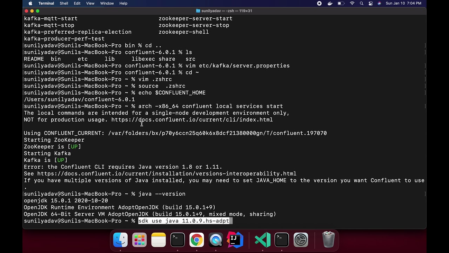Click 'OpenJDK 64-Bit Server VM' line
Image resolution: width=449 pixels, height=253 pixels.
(150, 214)
